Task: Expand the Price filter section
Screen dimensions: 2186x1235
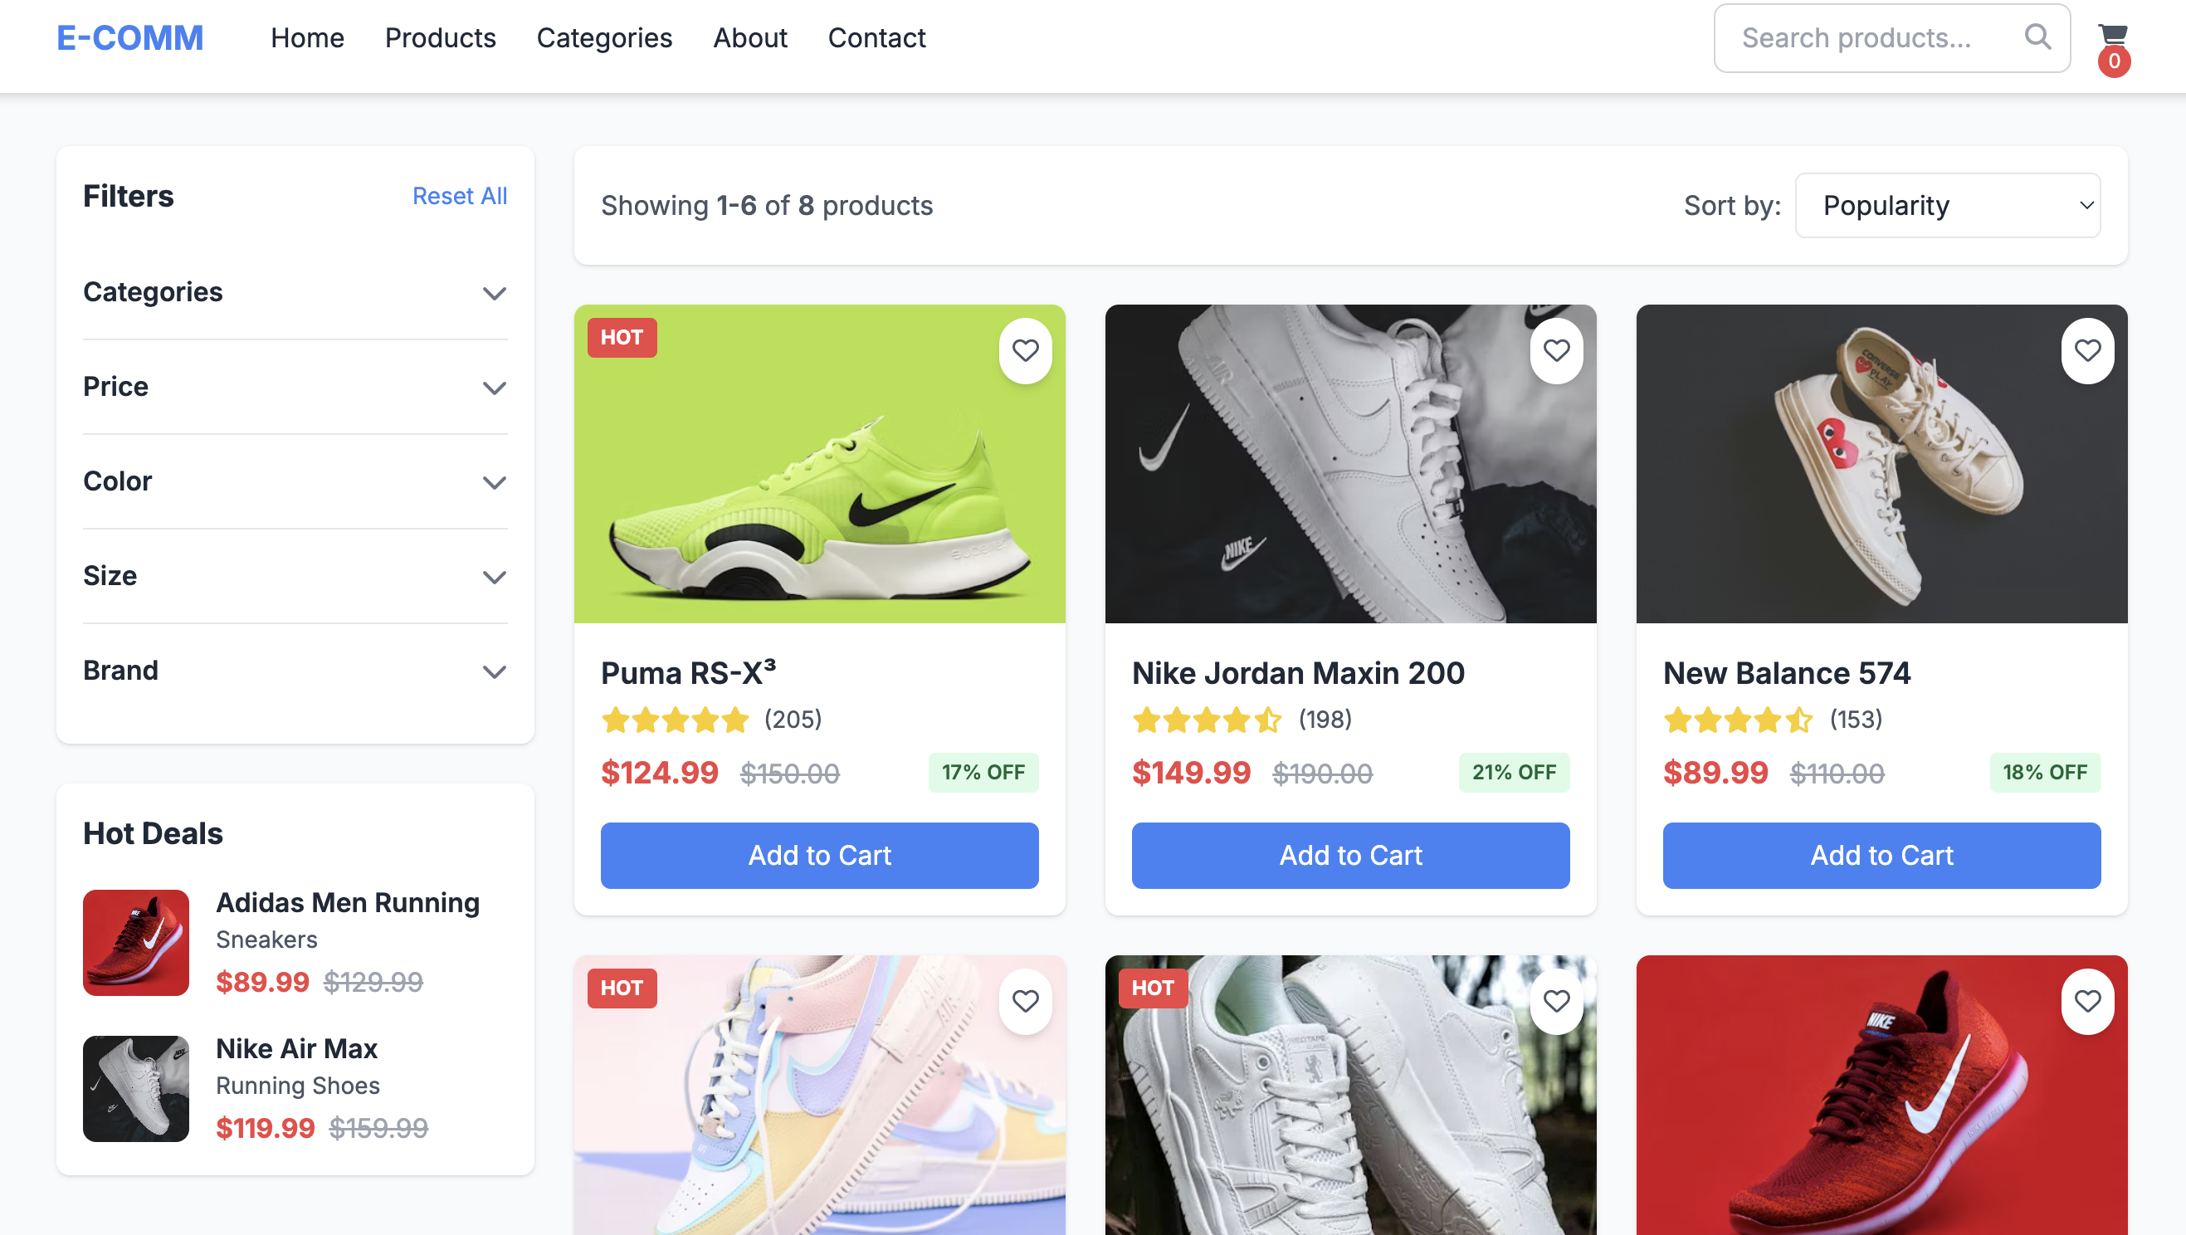Action: [295, 387]
